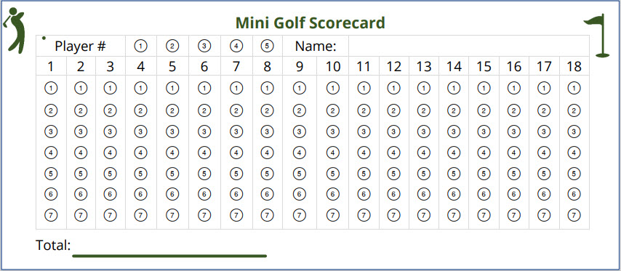Mark score 7 for hole 18
This screenshot has height=271, width=621.
pos(574,215)
